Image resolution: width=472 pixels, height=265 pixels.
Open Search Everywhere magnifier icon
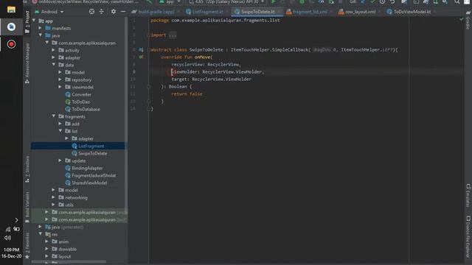click(x=457, y=1)
